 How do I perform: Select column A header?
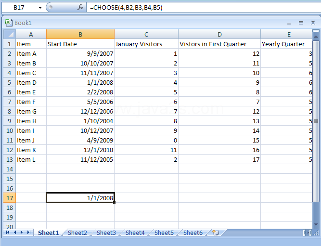pyautogui.click(x=31, y=34)
